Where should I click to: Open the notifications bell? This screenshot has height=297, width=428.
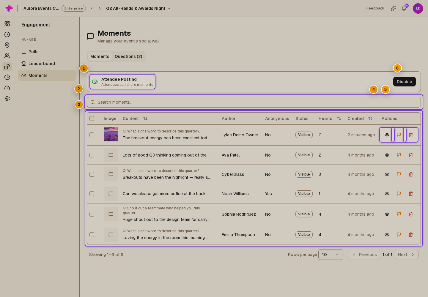(404, 8)
